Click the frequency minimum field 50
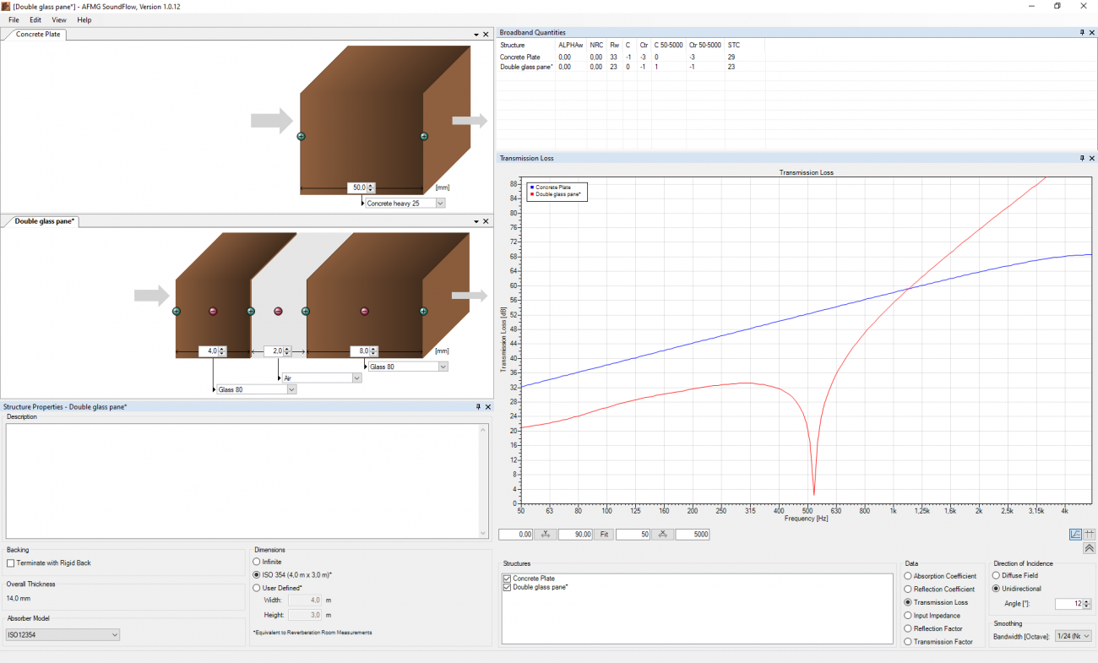The width and height of the screenshot is (1098, 663). tap(633, 535)
